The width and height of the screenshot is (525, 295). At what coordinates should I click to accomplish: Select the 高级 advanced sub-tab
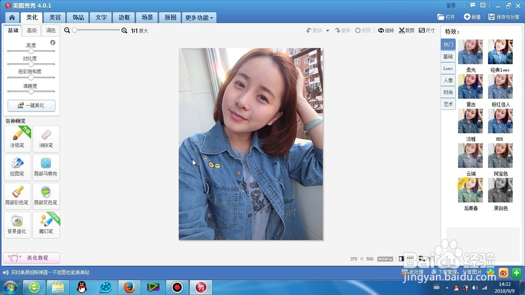tap(32, 30)
